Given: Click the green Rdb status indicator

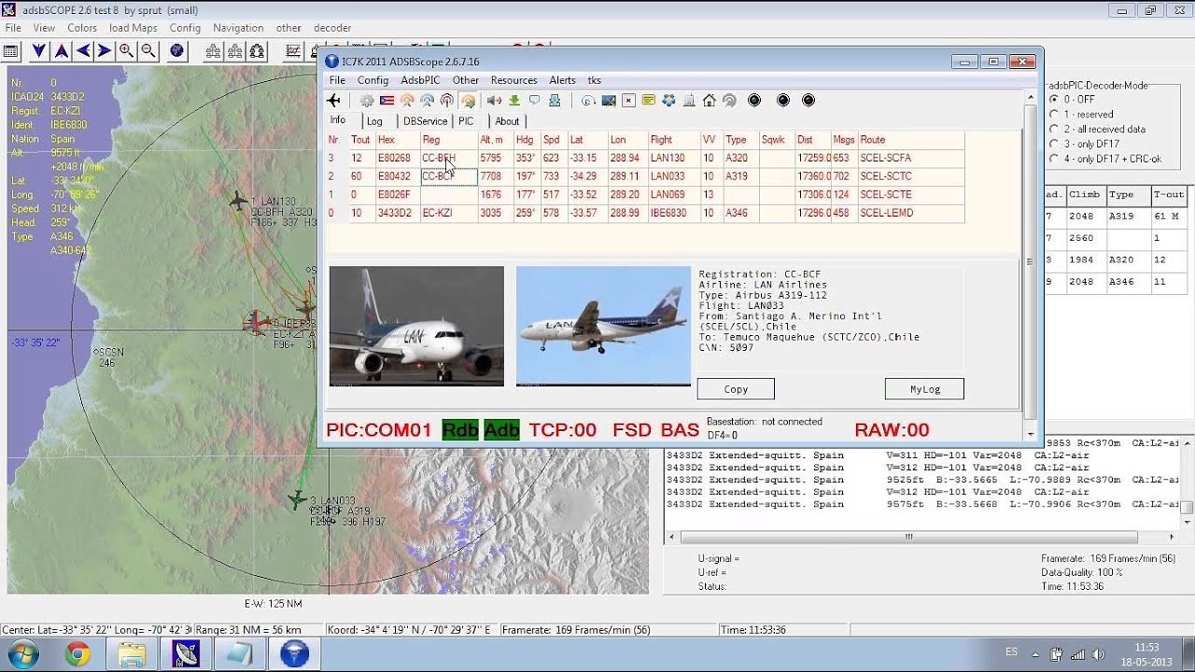Looking at the screenshot, I should pyautogui.click(x=460, y=429).
